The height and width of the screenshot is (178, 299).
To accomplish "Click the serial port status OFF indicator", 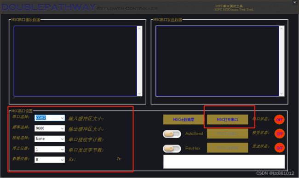I will tap(279, 120).
